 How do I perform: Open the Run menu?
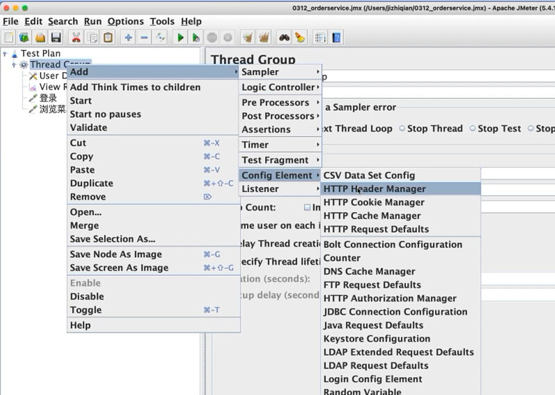coord(93,21)
